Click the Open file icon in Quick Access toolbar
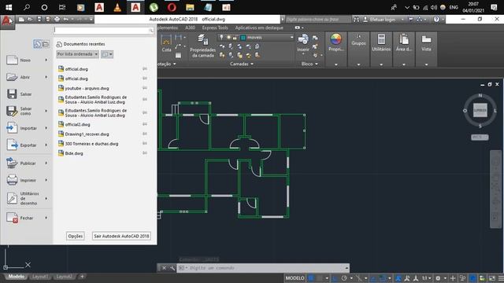 tap(30, 19)
